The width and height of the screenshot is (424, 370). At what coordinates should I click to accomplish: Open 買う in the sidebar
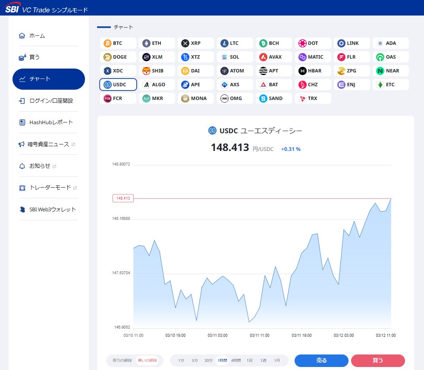click(x=49, y=57)
